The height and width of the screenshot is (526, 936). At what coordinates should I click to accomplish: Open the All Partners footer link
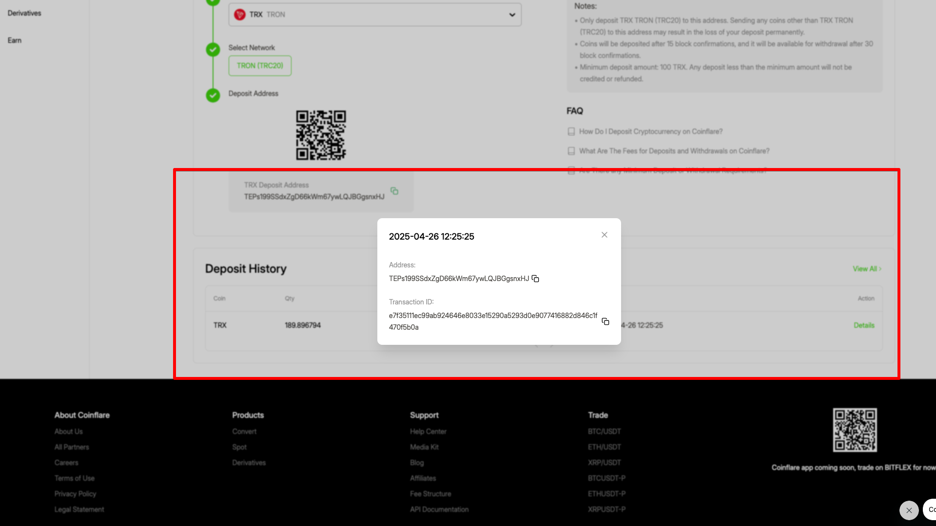pyautogui.click(x=72, y=447)
